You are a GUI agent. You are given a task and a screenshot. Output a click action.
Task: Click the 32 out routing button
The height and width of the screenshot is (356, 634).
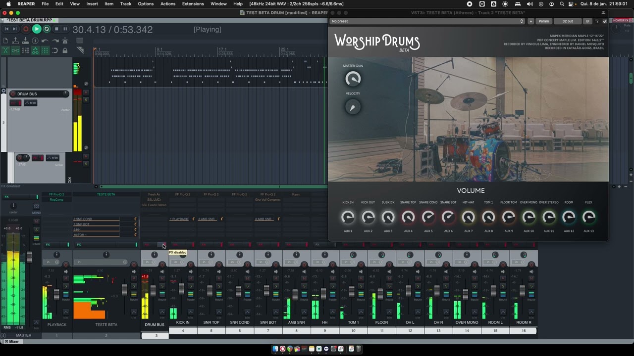[x=568, y=21]
